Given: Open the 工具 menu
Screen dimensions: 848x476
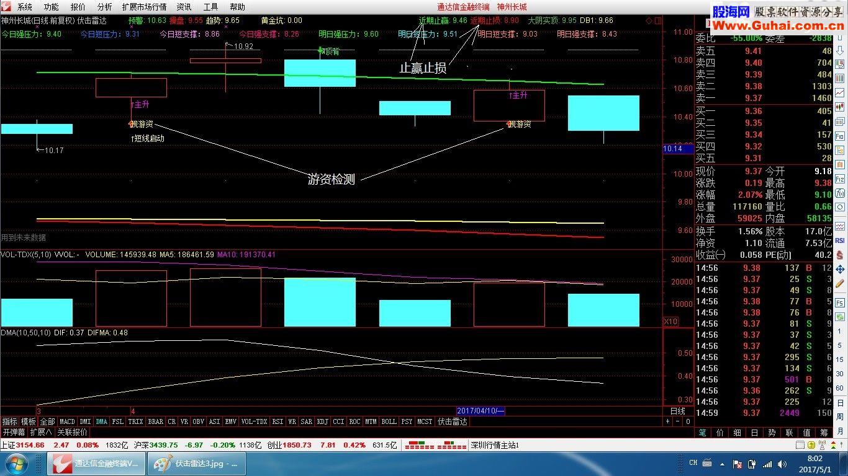Looking at the screenshot, I should click(210, 7).
